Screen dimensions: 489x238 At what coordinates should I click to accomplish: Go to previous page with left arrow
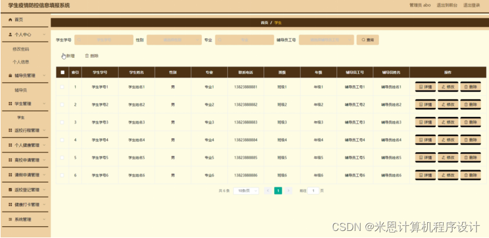point(268,190)
